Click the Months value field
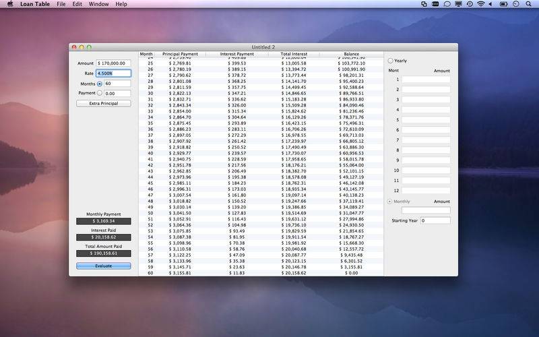The image size is (539, 337). pyautogui.click(x=117, y=84)
